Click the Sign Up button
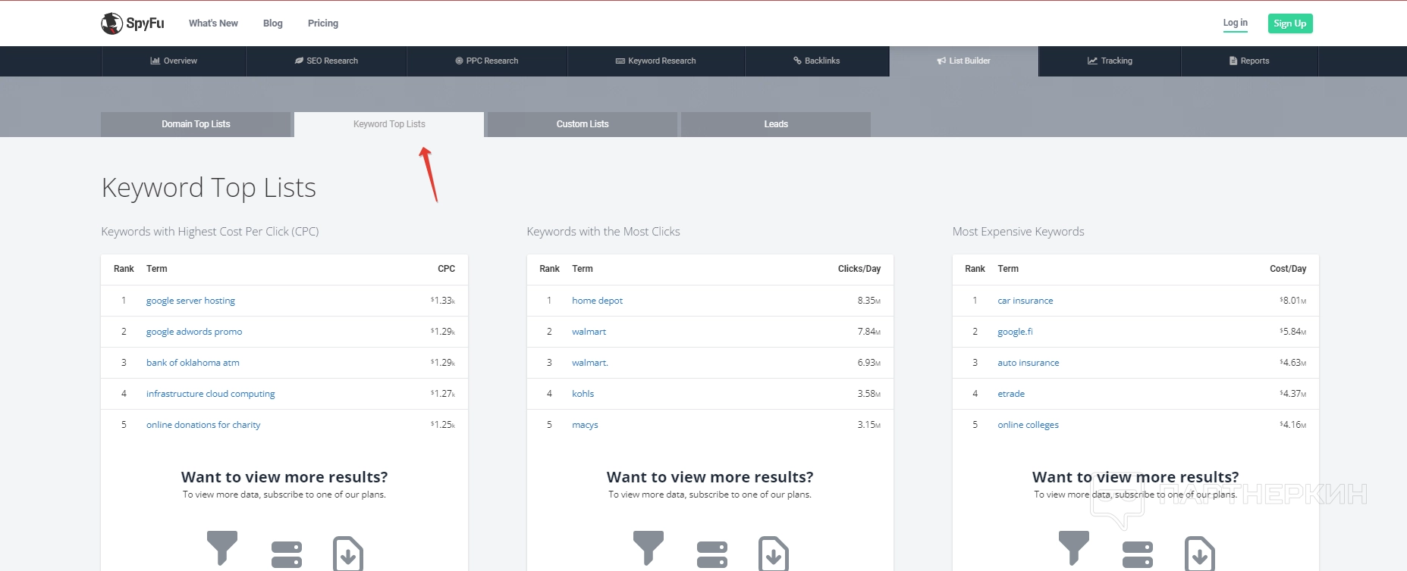The width and height of the screenshot is (1407, 571). pos(1290,23)
